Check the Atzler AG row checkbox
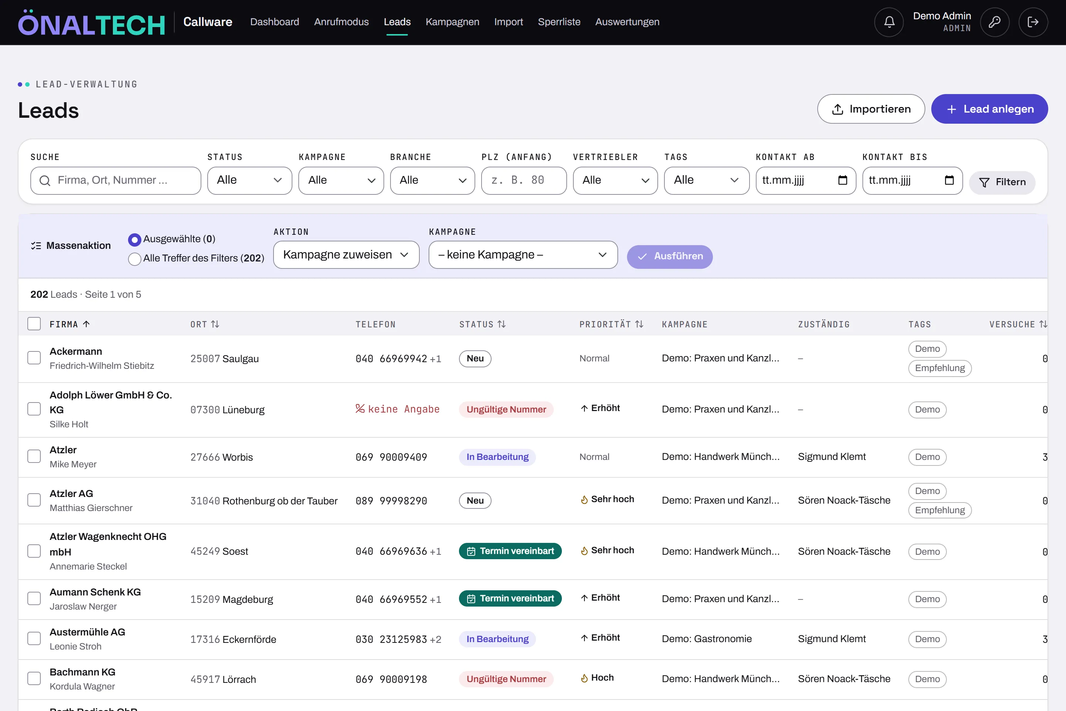 tap(34, 500)
